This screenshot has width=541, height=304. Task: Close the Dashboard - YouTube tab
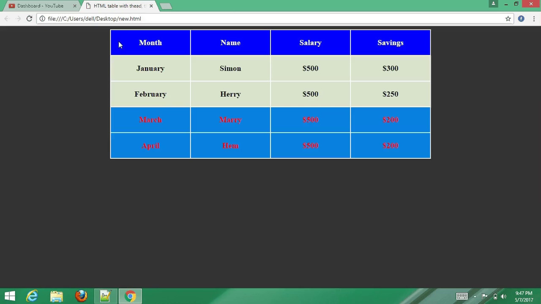point(75,6)
